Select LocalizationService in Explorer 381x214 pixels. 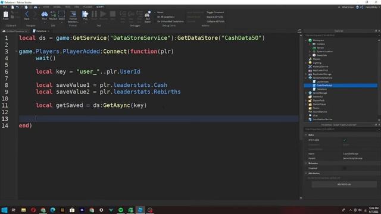320,119
